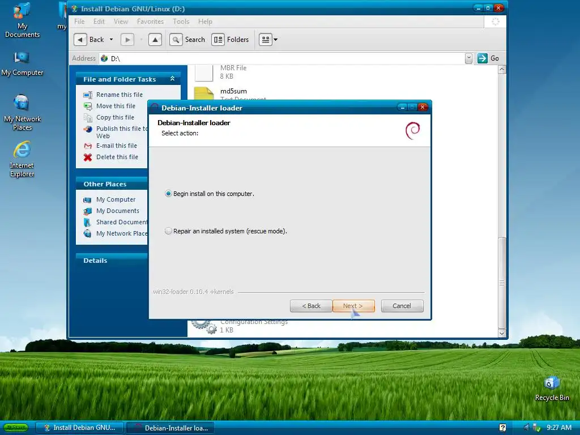Click Next in Debian-Installer loader
The width and height of the screenshot is (580, 435).
[353, 306]
